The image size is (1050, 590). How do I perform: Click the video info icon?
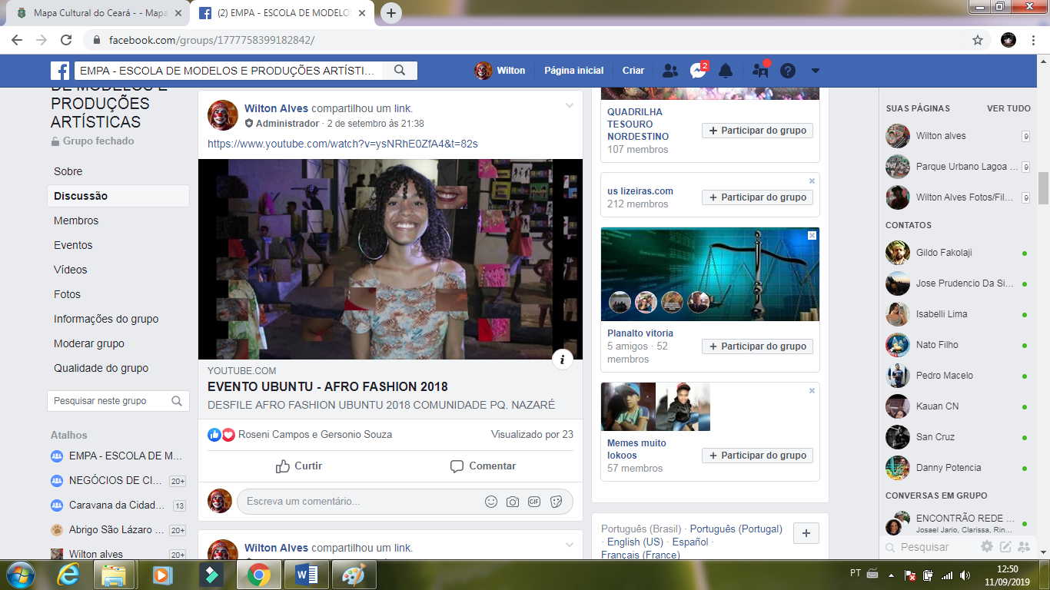[x=562, y=359]
